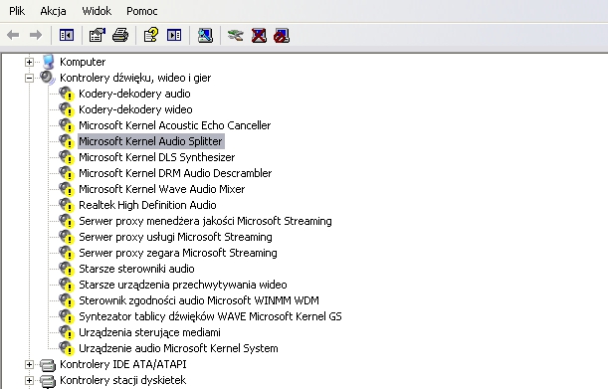Select Microsoft Kernel Acoustic Echo Canceller

pos(174,125)
